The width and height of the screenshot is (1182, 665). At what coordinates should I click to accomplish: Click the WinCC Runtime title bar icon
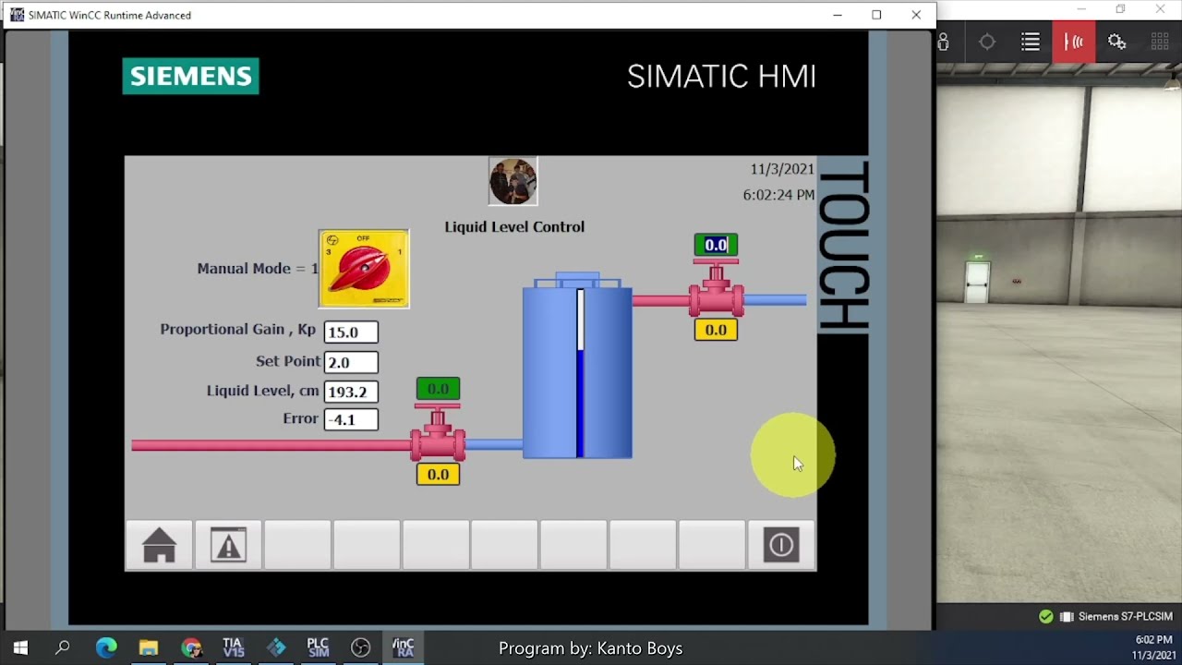(17, 15)
